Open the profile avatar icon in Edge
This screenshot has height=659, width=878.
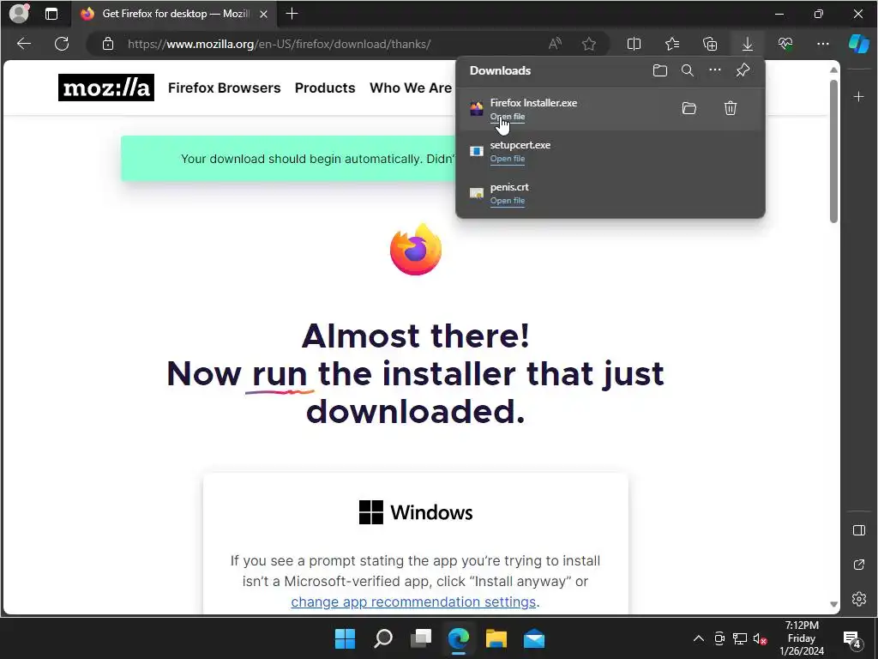click(x=19, y=14)
